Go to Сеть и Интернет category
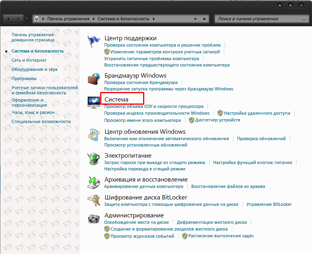The height and width of the screenshot is (254, 312). (29, 60)
